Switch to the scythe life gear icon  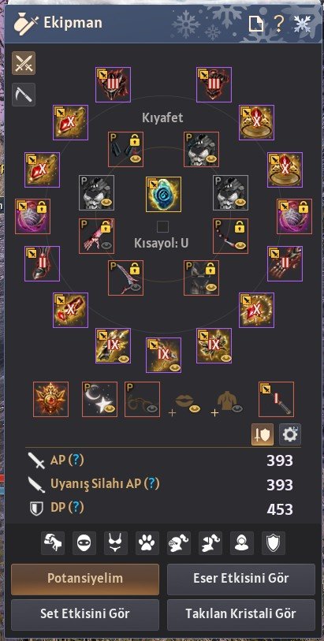24,95
